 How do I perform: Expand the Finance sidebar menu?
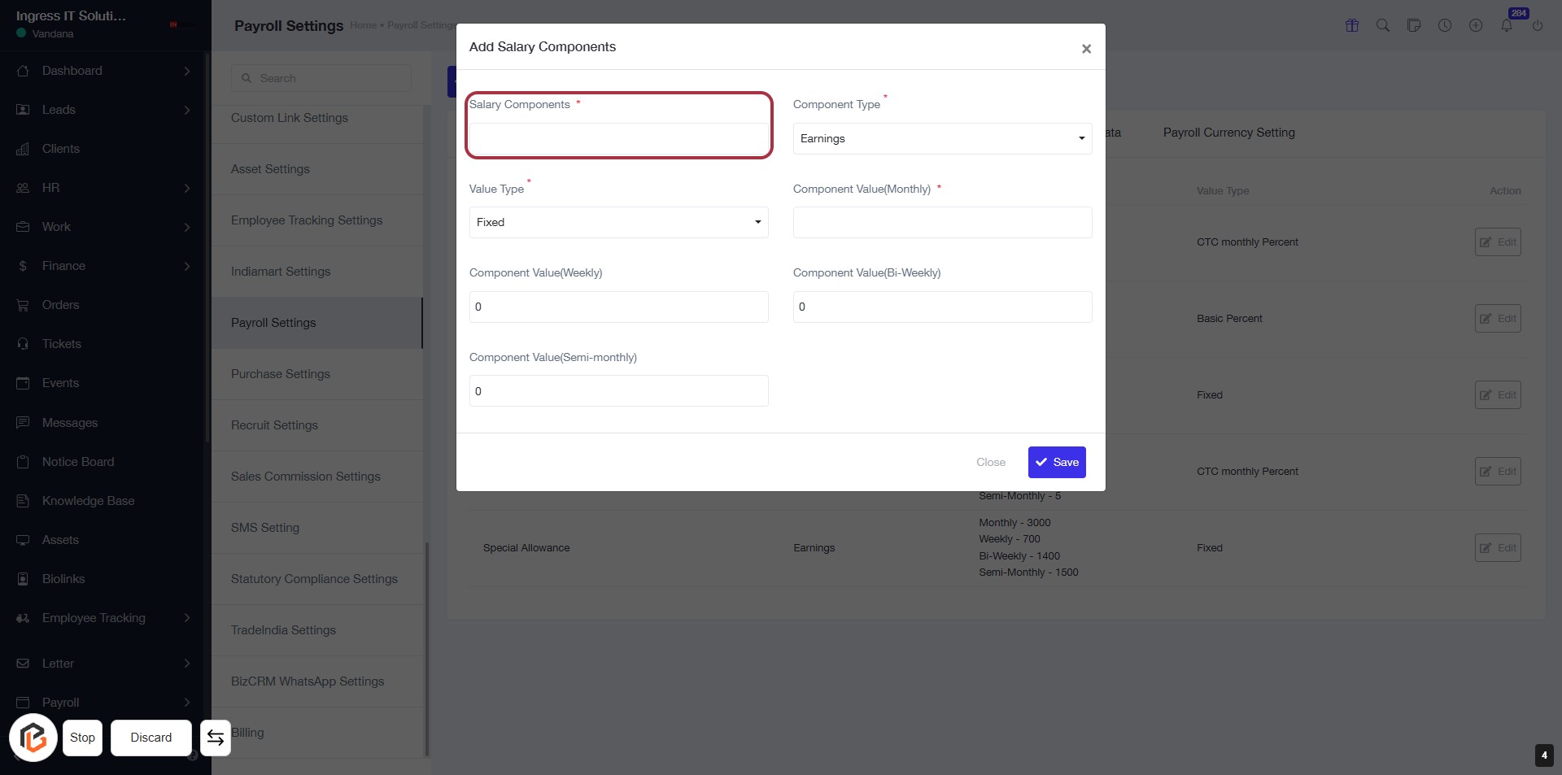[104, 266]
